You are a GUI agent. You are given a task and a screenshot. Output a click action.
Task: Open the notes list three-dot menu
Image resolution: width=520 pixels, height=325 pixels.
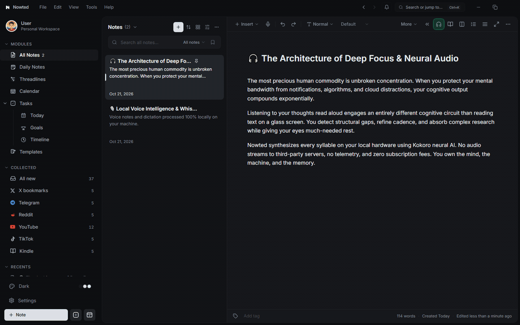point(217,27)
